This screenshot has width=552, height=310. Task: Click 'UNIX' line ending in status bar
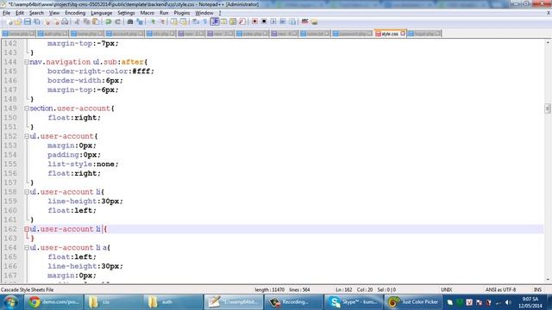(x=446, y=290)
